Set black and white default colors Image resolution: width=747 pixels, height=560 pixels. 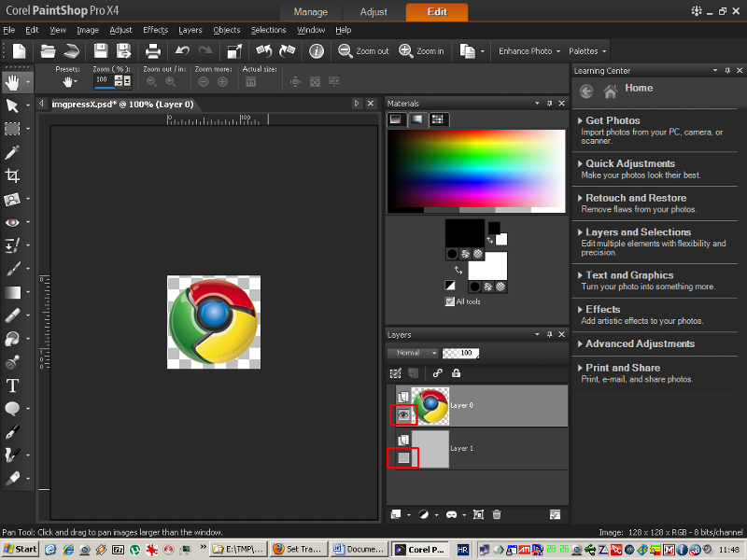pos(450,286)
